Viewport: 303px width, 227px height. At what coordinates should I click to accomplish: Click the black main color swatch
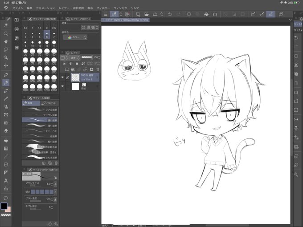tap(4, 206)
